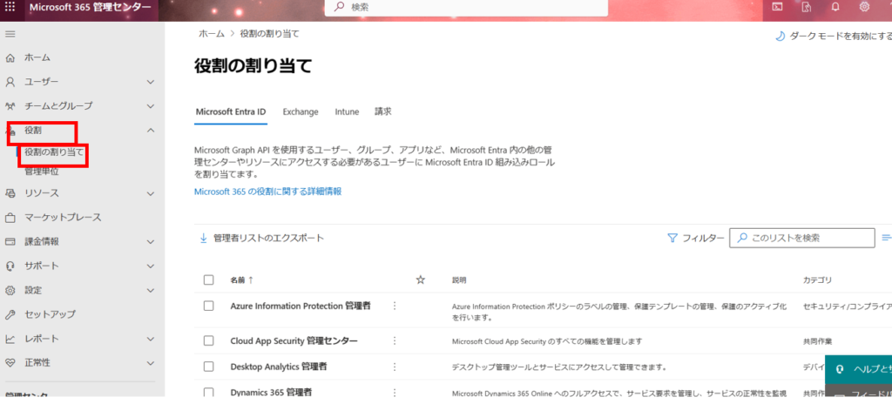Image resolution: width=892 pixels, height=404 pixels.
Task: Expand the 正常性 menu chevron
Action: pyautogui.click(x=151, y=363)
